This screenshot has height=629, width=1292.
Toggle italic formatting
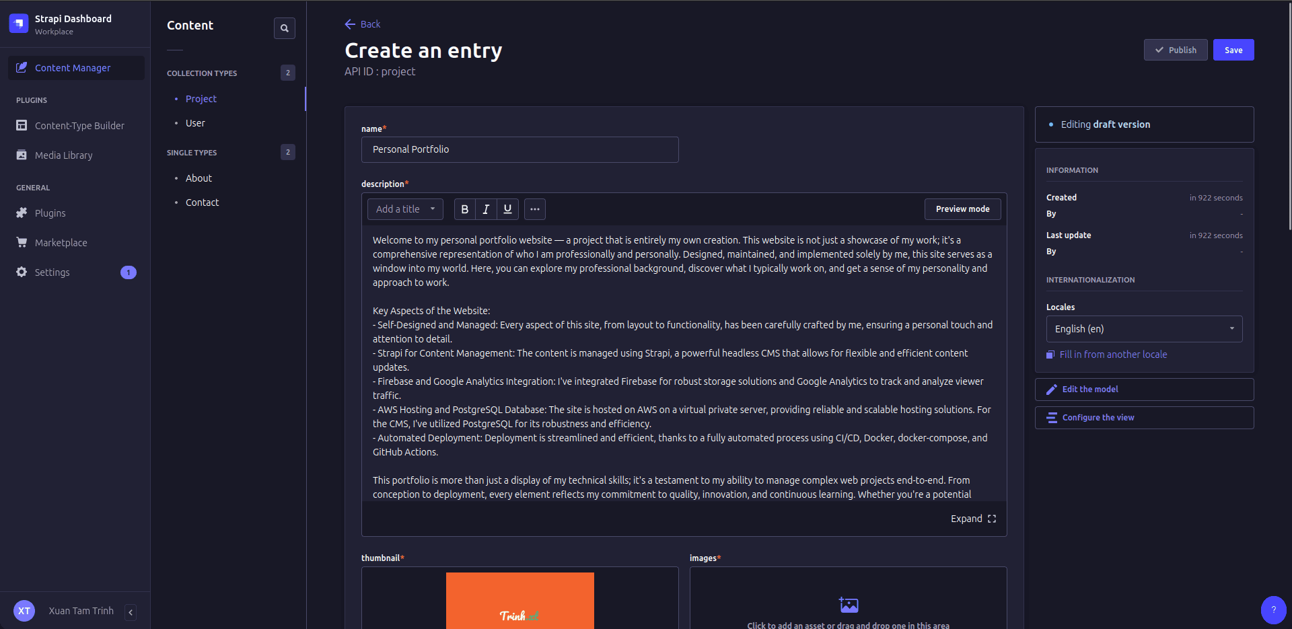coord(486,209)
